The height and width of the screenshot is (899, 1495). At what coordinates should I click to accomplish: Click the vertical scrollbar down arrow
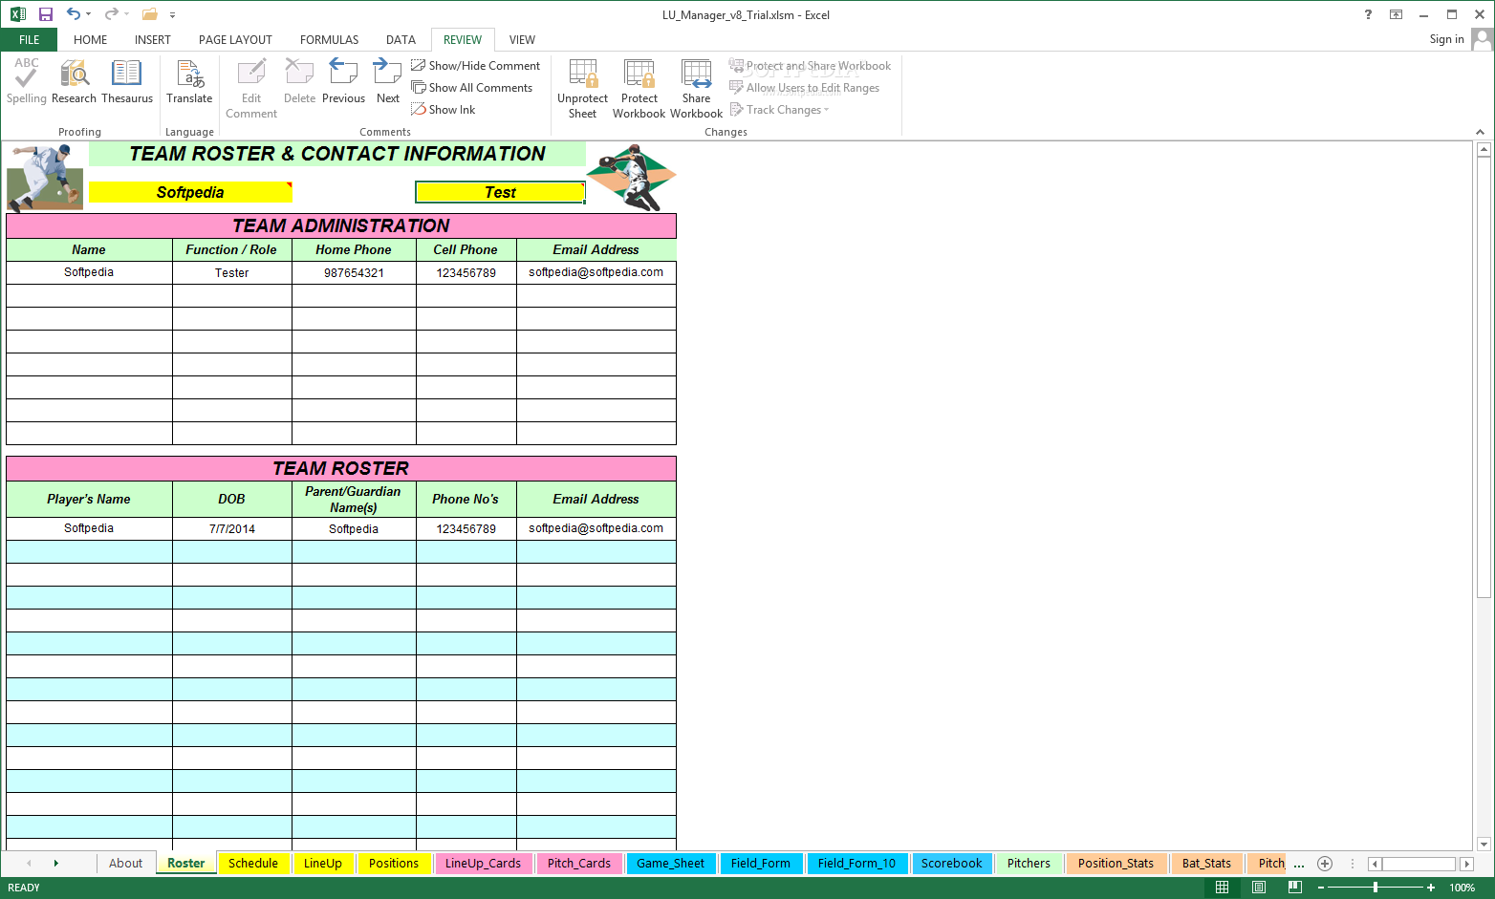pyautogui.click(x=1484, y=844)
